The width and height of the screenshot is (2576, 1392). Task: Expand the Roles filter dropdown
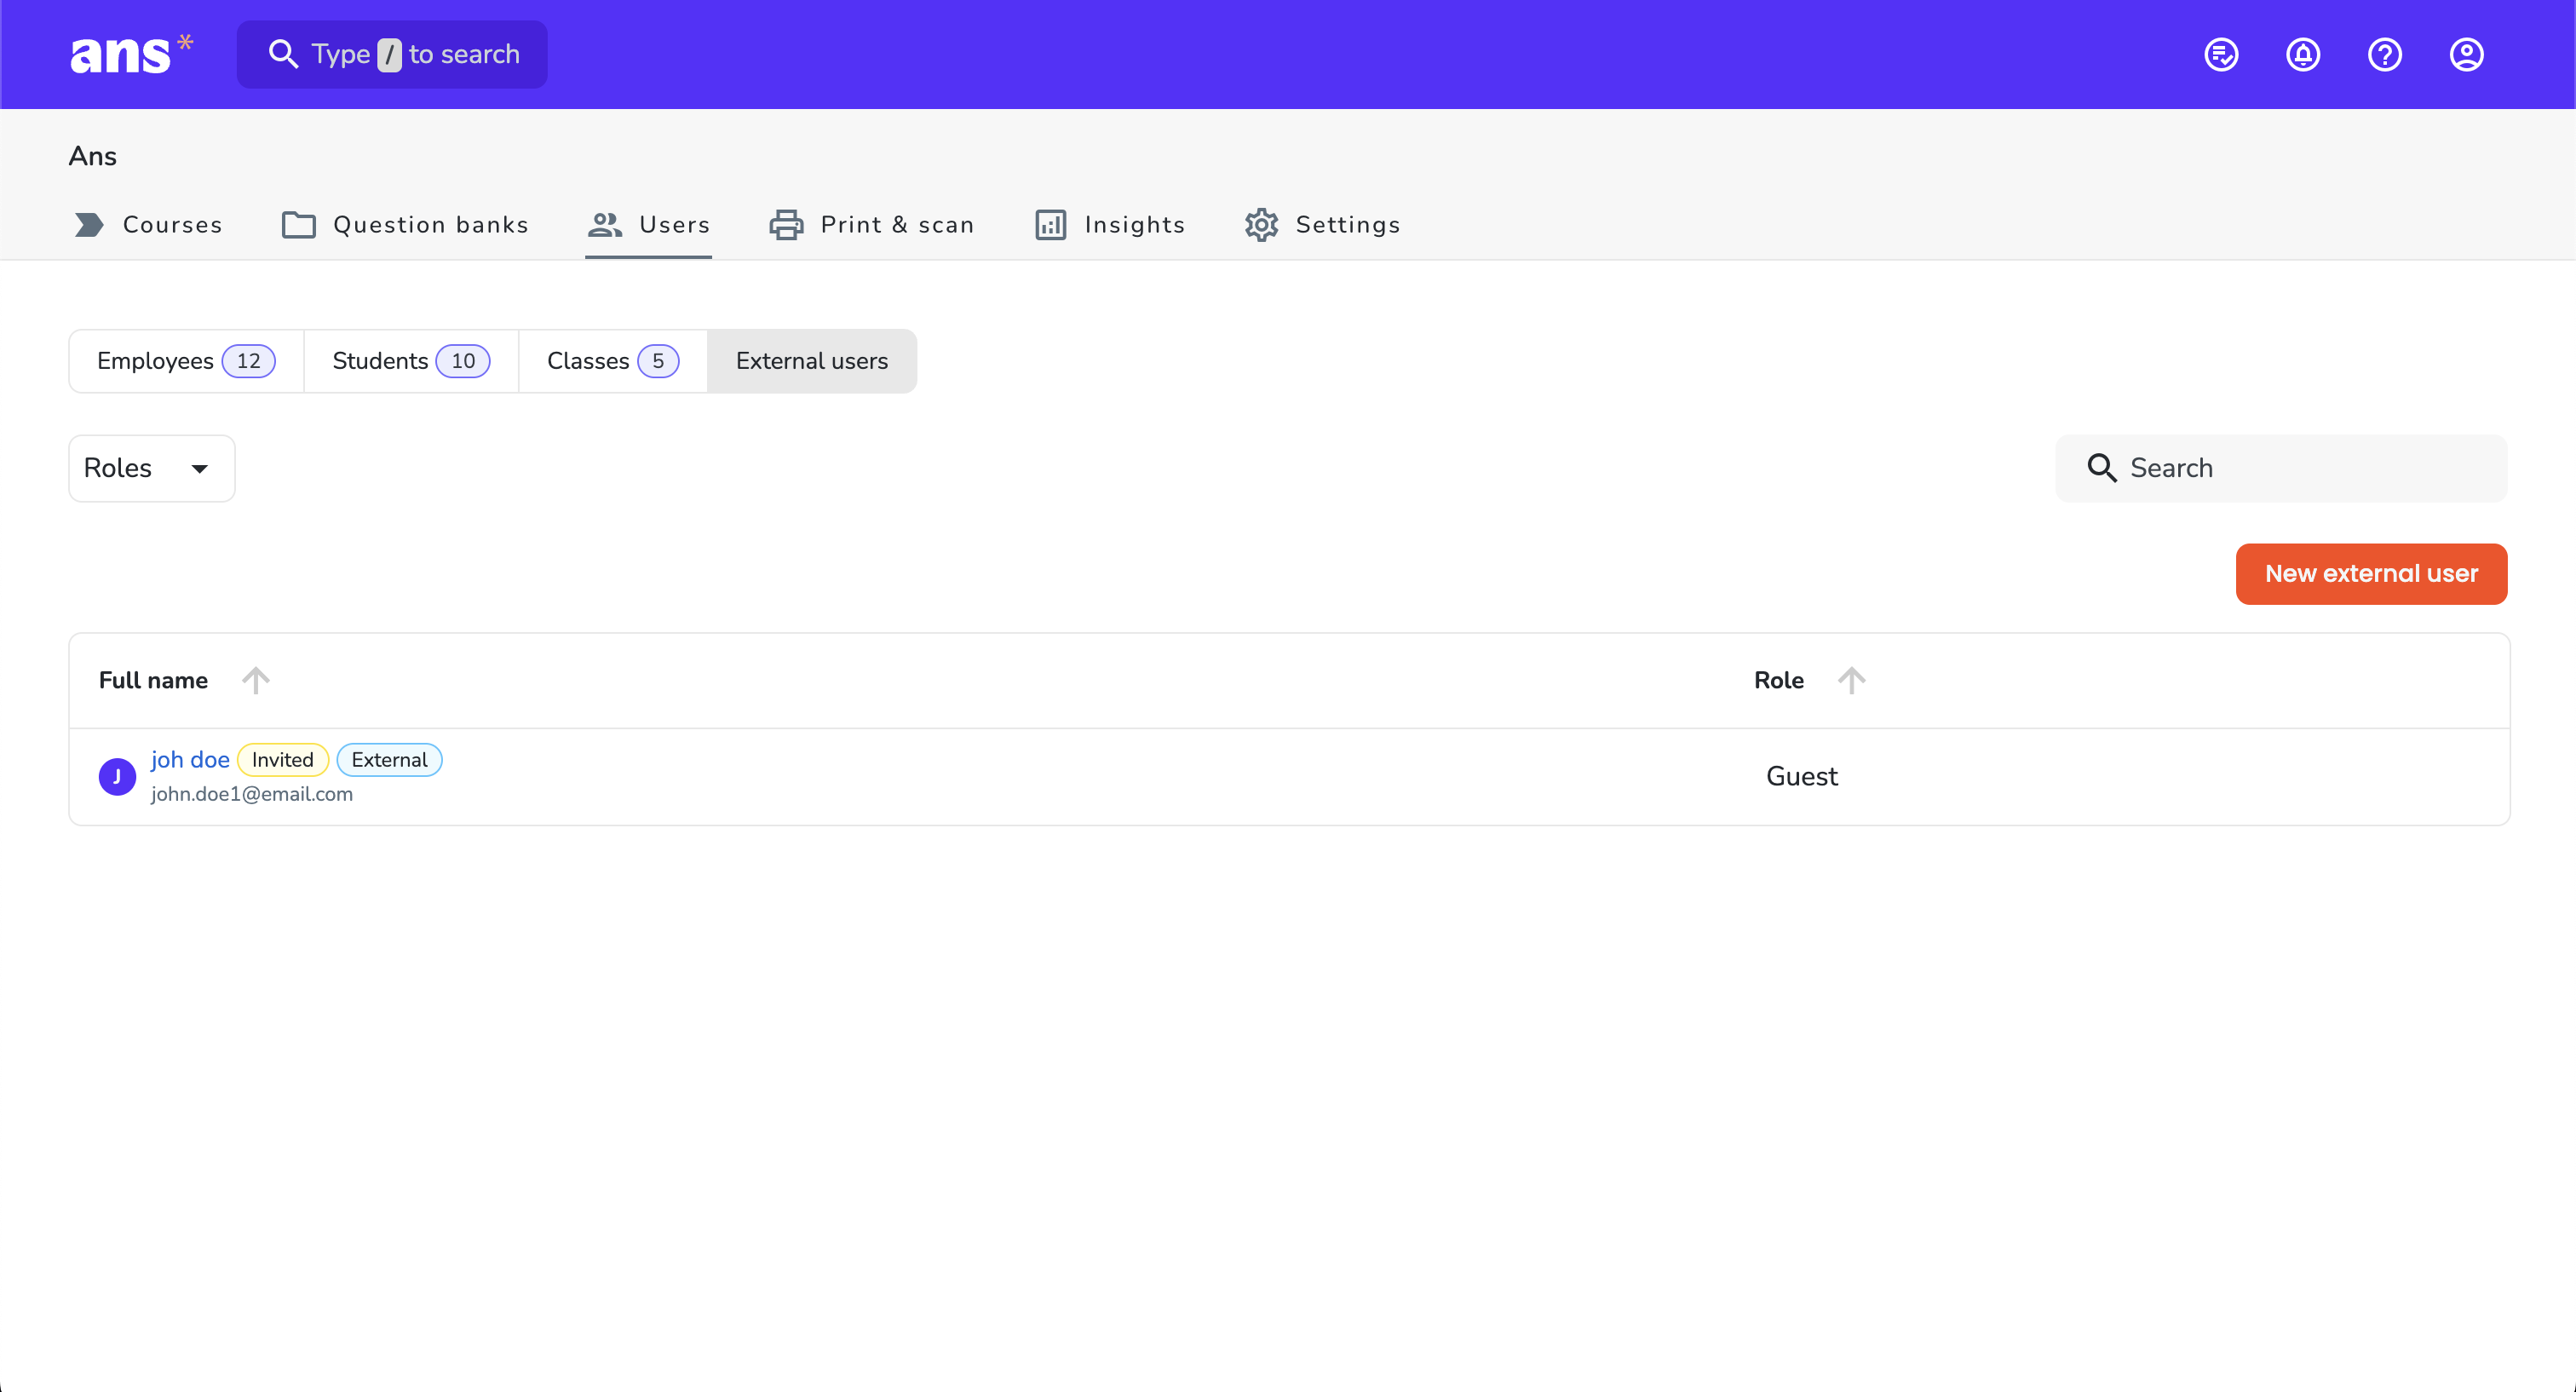[151, 468]
